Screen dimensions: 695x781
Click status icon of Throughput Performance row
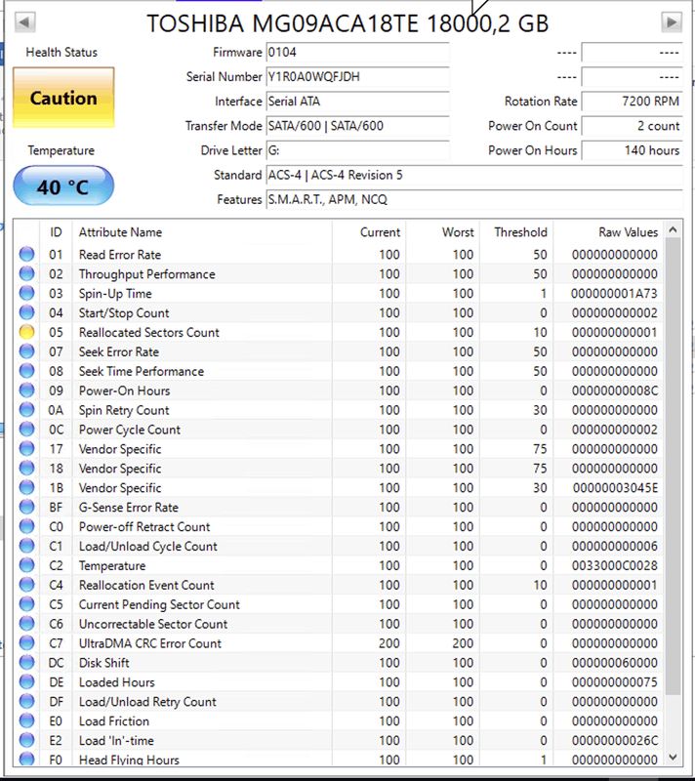(27, 274)
